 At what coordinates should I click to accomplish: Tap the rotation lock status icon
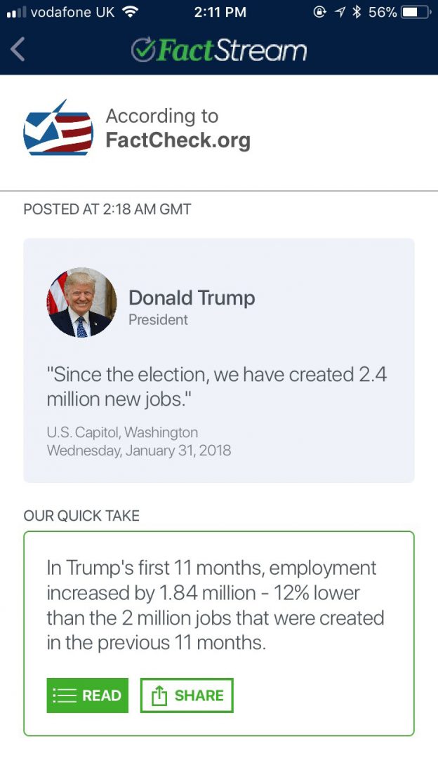coord(320,12)
